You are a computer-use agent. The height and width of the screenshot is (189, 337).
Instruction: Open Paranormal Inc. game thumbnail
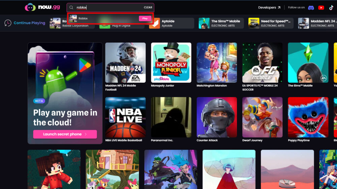[x=171, y=117]
